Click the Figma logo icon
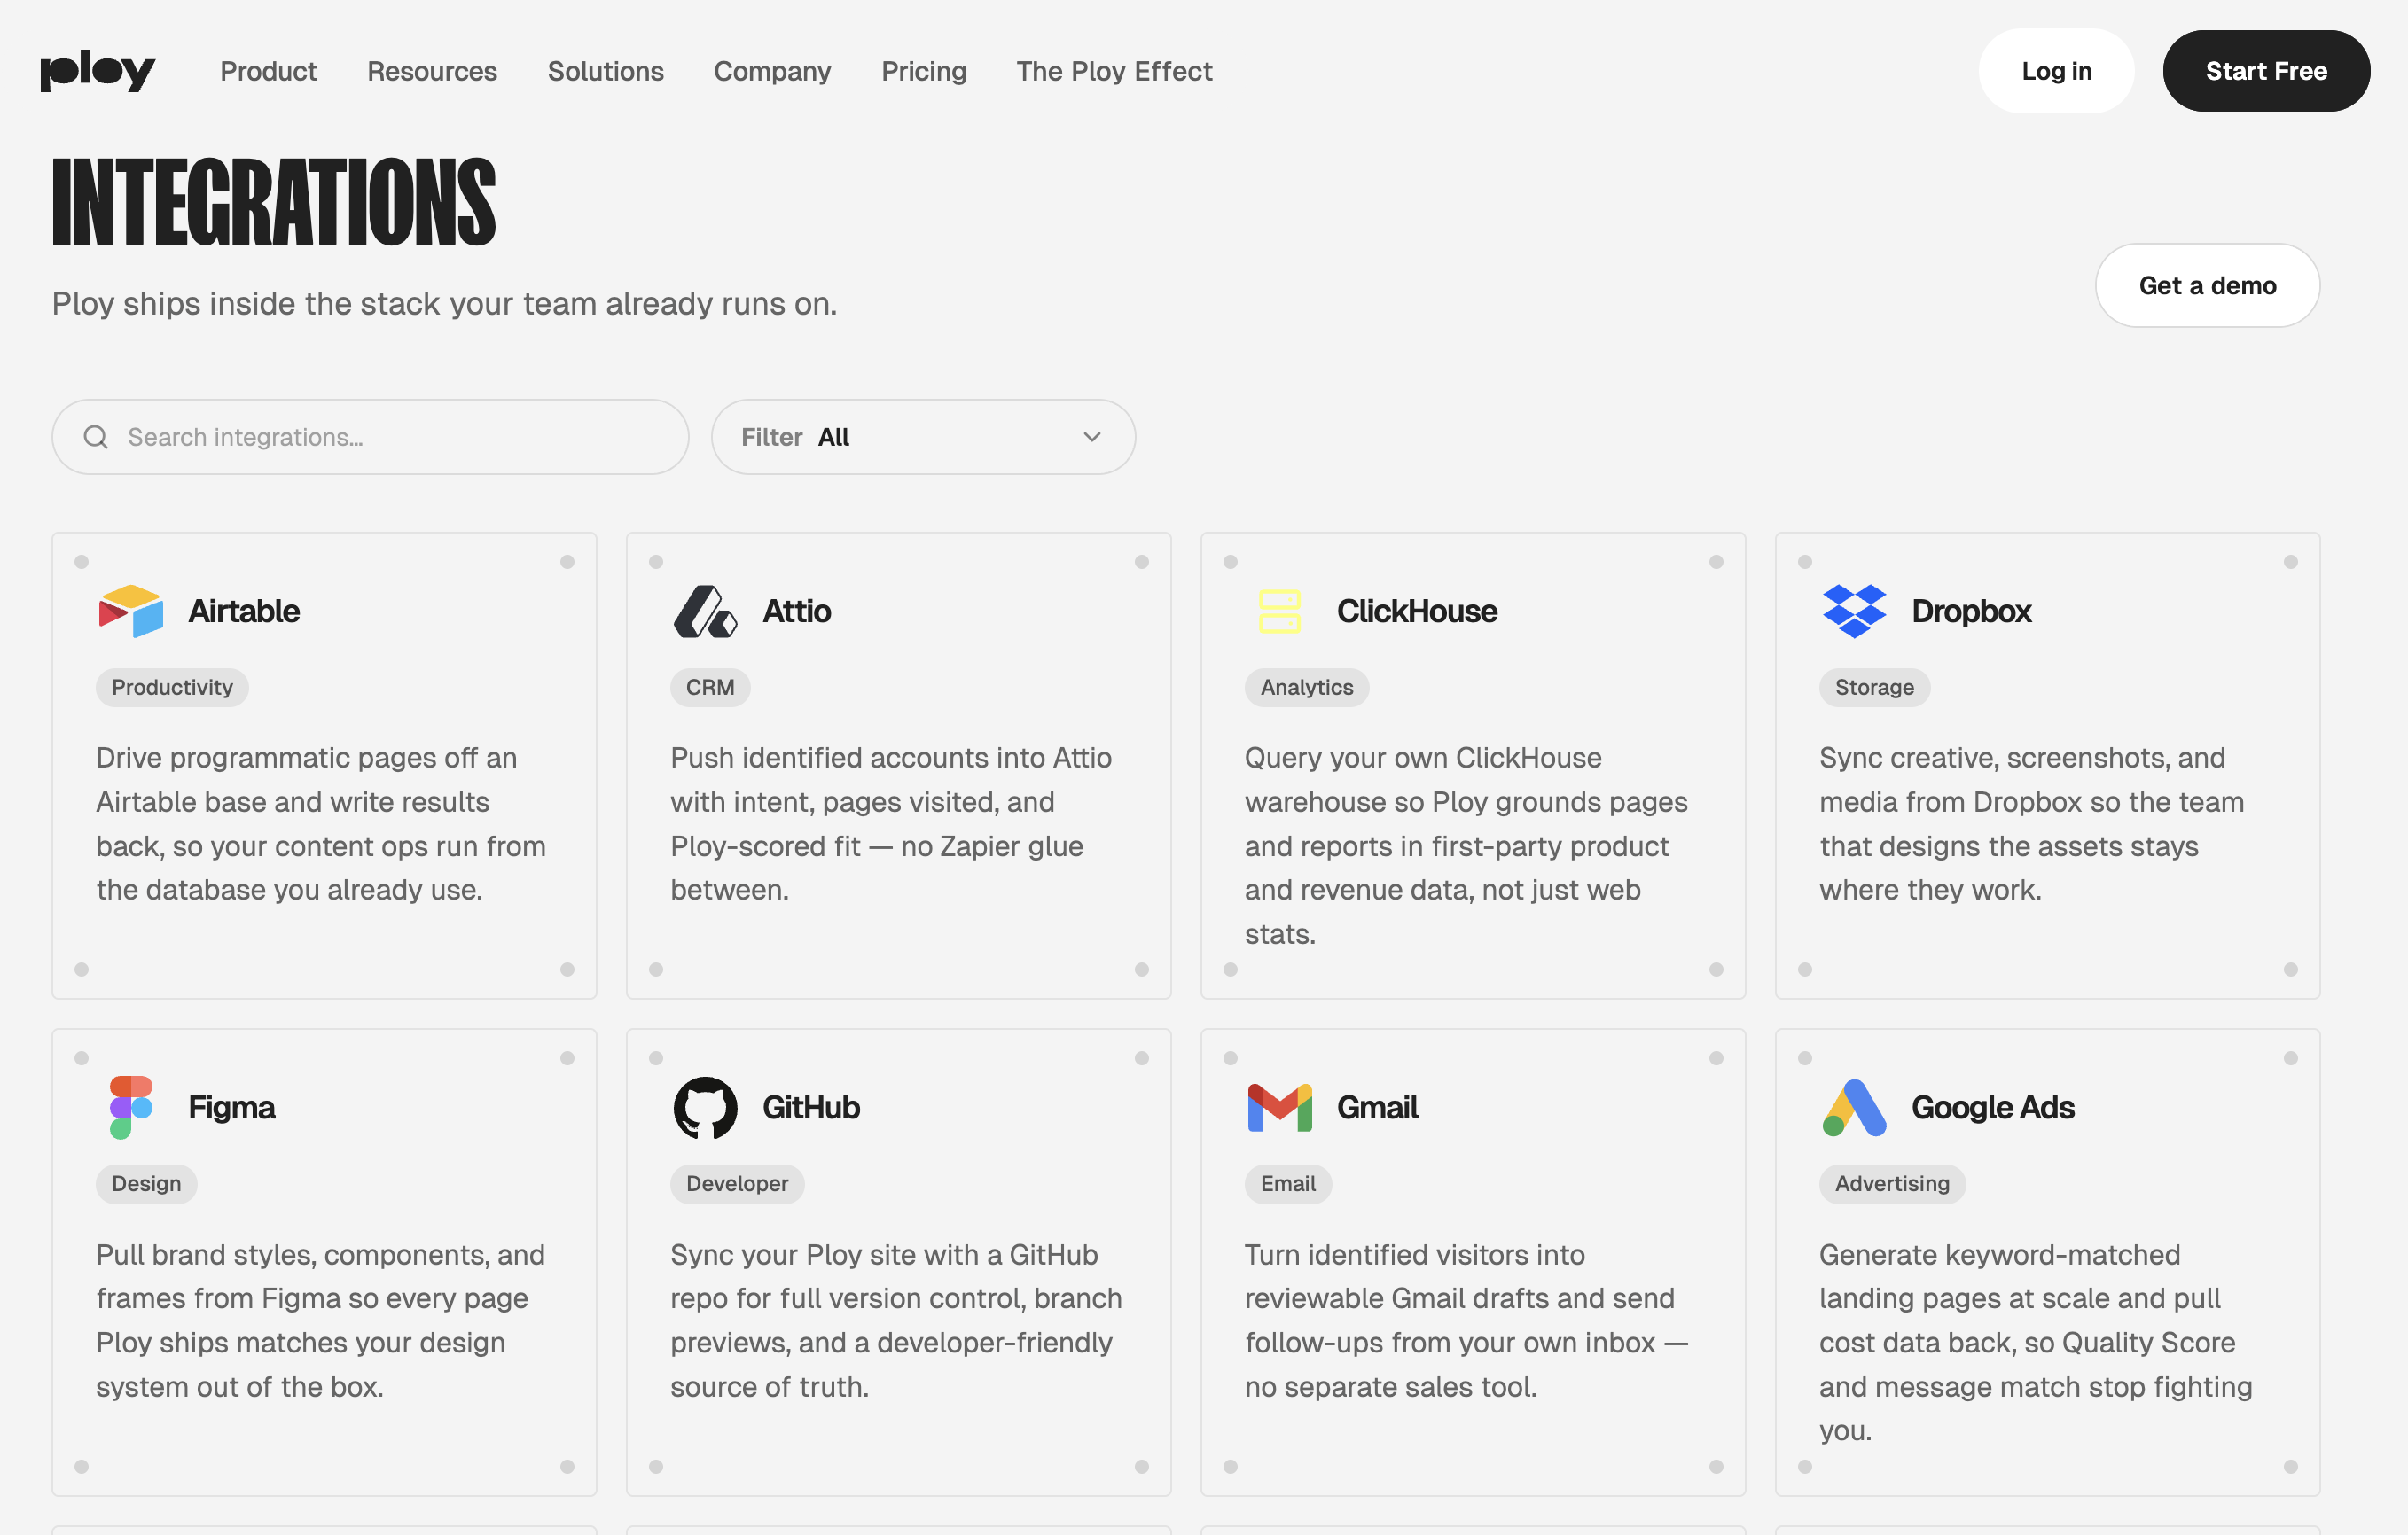This screenshot has height=1535, width=2408. tap(131, 1107)
